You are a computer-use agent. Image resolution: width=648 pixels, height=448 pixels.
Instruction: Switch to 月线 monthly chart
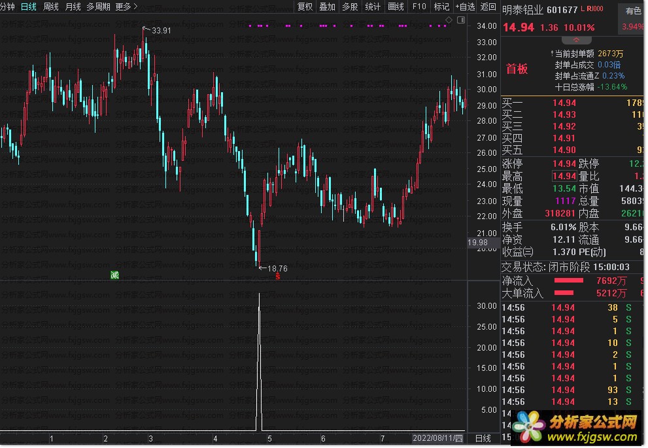coord(73,7)
